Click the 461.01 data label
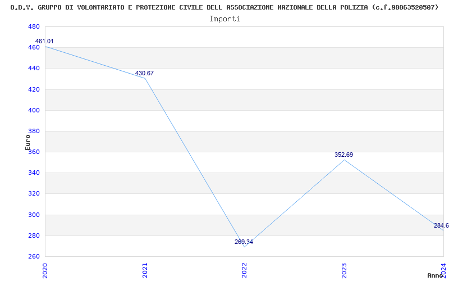Screen dimensions: 449x281 tap(44, 42)
